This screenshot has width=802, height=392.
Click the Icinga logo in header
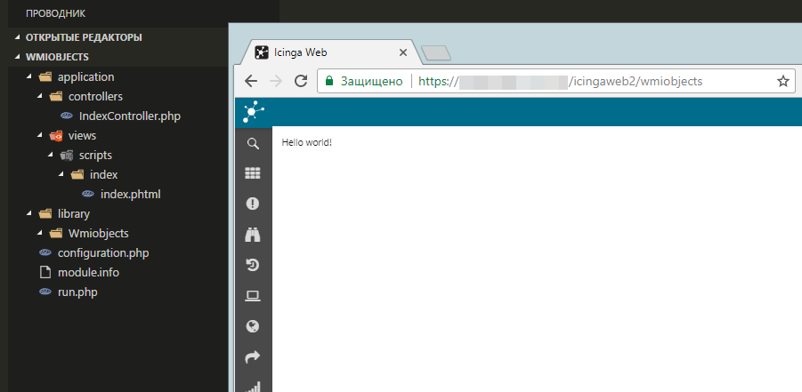pos(253,112)
